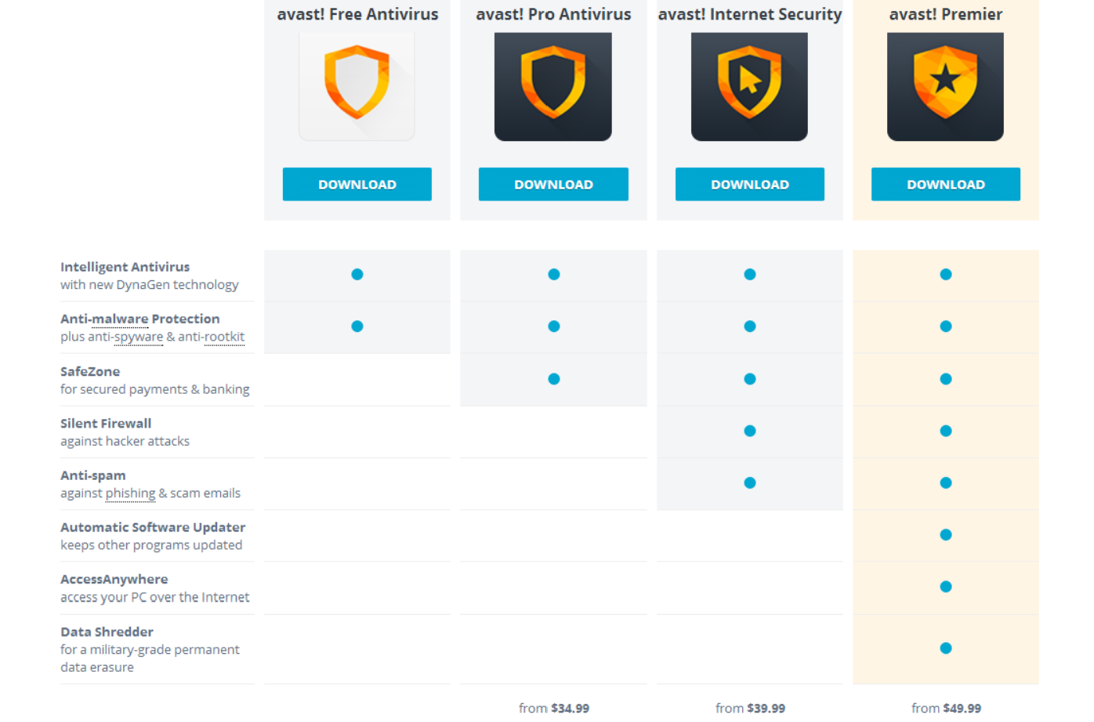Viewport: 1094px width, 722px height.
Task: Click the Premier price from $49.99
Action: (946, 708)
